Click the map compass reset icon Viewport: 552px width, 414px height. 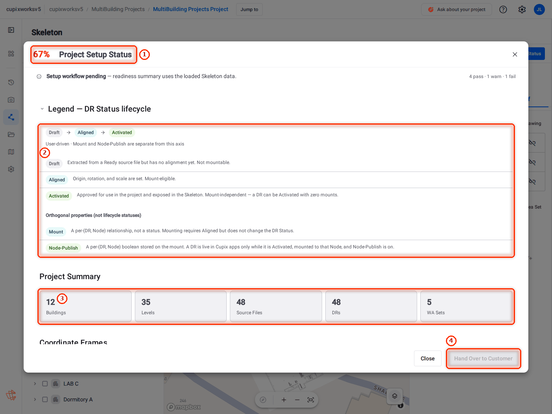(x=263, y=400)
